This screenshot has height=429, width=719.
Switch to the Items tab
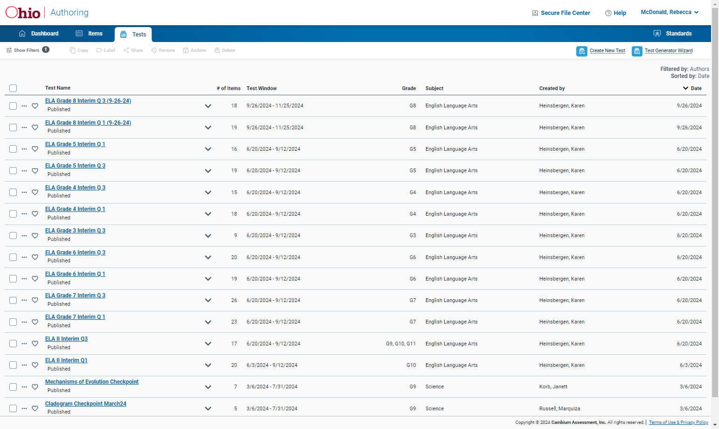tap(89, 34)
